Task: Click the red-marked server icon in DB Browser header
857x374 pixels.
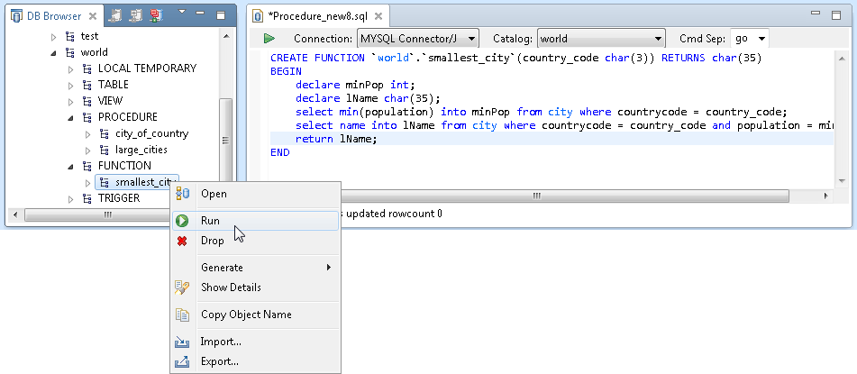Action: (x=155, y=16)
